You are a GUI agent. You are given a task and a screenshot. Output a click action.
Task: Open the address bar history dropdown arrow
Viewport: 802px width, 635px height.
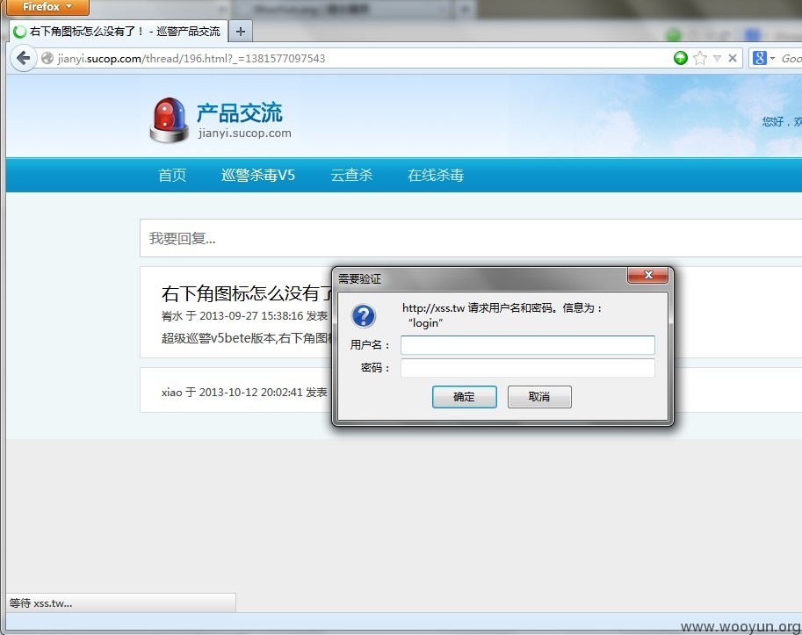[x=717, y=58]
